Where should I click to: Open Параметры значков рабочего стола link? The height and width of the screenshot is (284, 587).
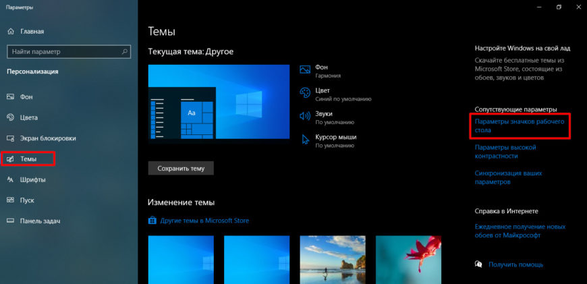520,125
